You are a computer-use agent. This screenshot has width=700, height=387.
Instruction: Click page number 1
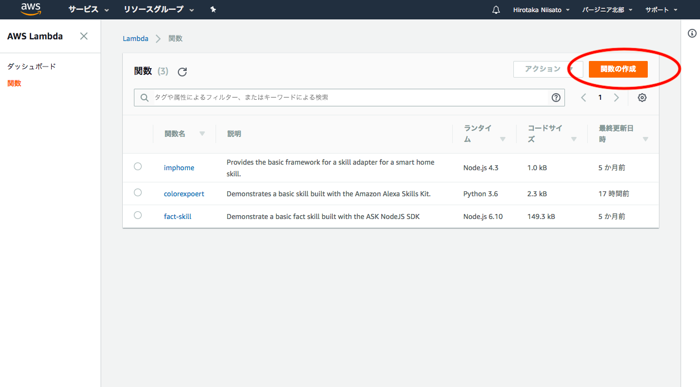(x=600, y=98)
